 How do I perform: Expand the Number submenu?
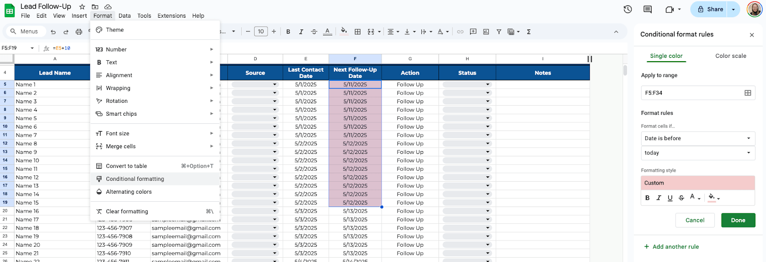click(x=155, y=49)
